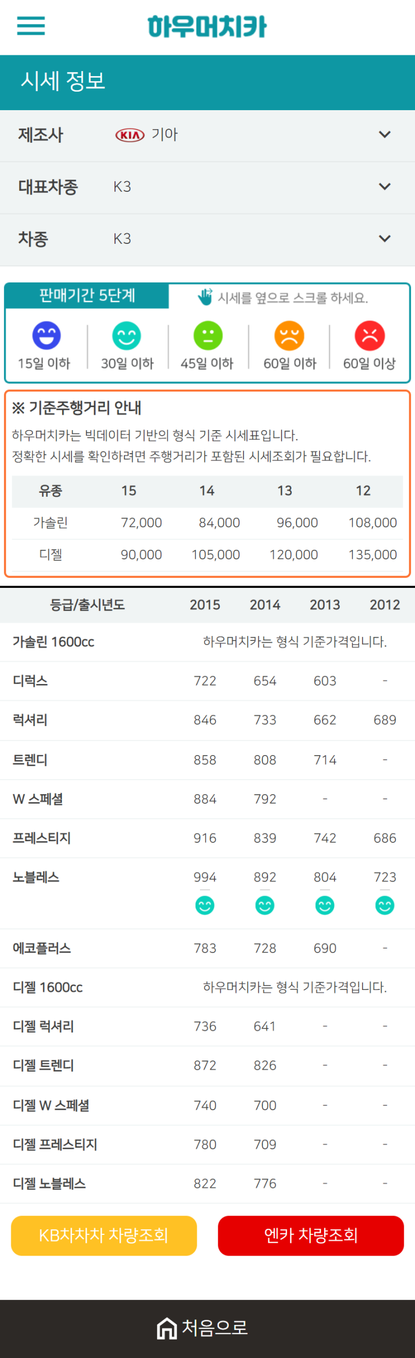Image resolution: width=415 pixels, height=1358 pixels.
Task: Click W 스페셜 2015 price 884
Action: (205, 799)
